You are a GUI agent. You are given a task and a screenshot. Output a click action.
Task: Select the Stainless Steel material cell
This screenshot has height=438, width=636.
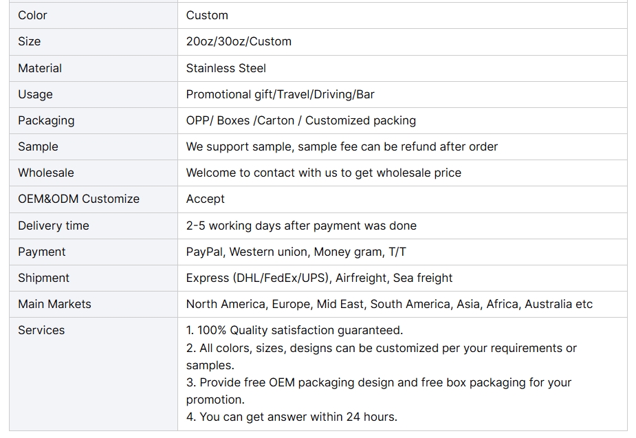[x=402, y=68]
